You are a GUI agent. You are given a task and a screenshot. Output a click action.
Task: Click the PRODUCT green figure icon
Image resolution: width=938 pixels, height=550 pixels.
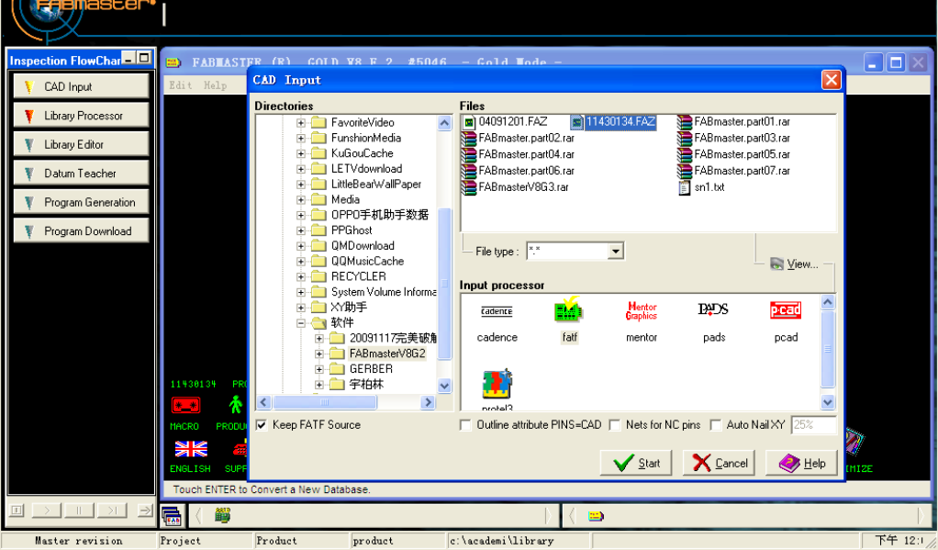[236, 405]
